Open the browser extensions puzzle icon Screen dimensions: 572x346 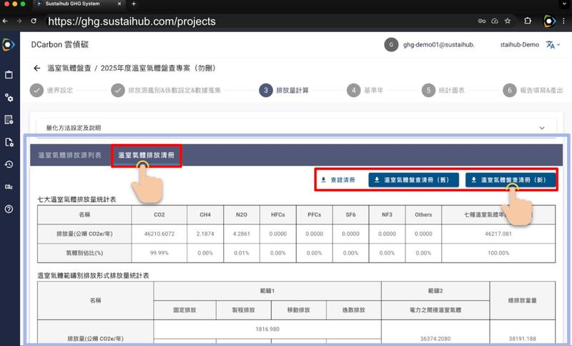pos(528,21)
